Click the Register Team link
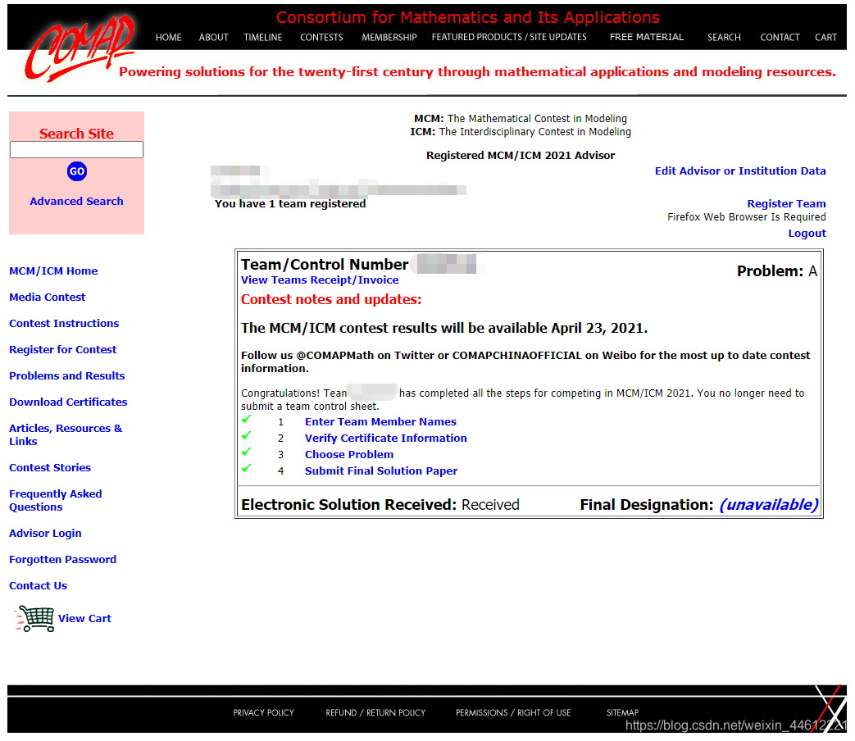The image size is (855, 741). click(x=786, y=203)
